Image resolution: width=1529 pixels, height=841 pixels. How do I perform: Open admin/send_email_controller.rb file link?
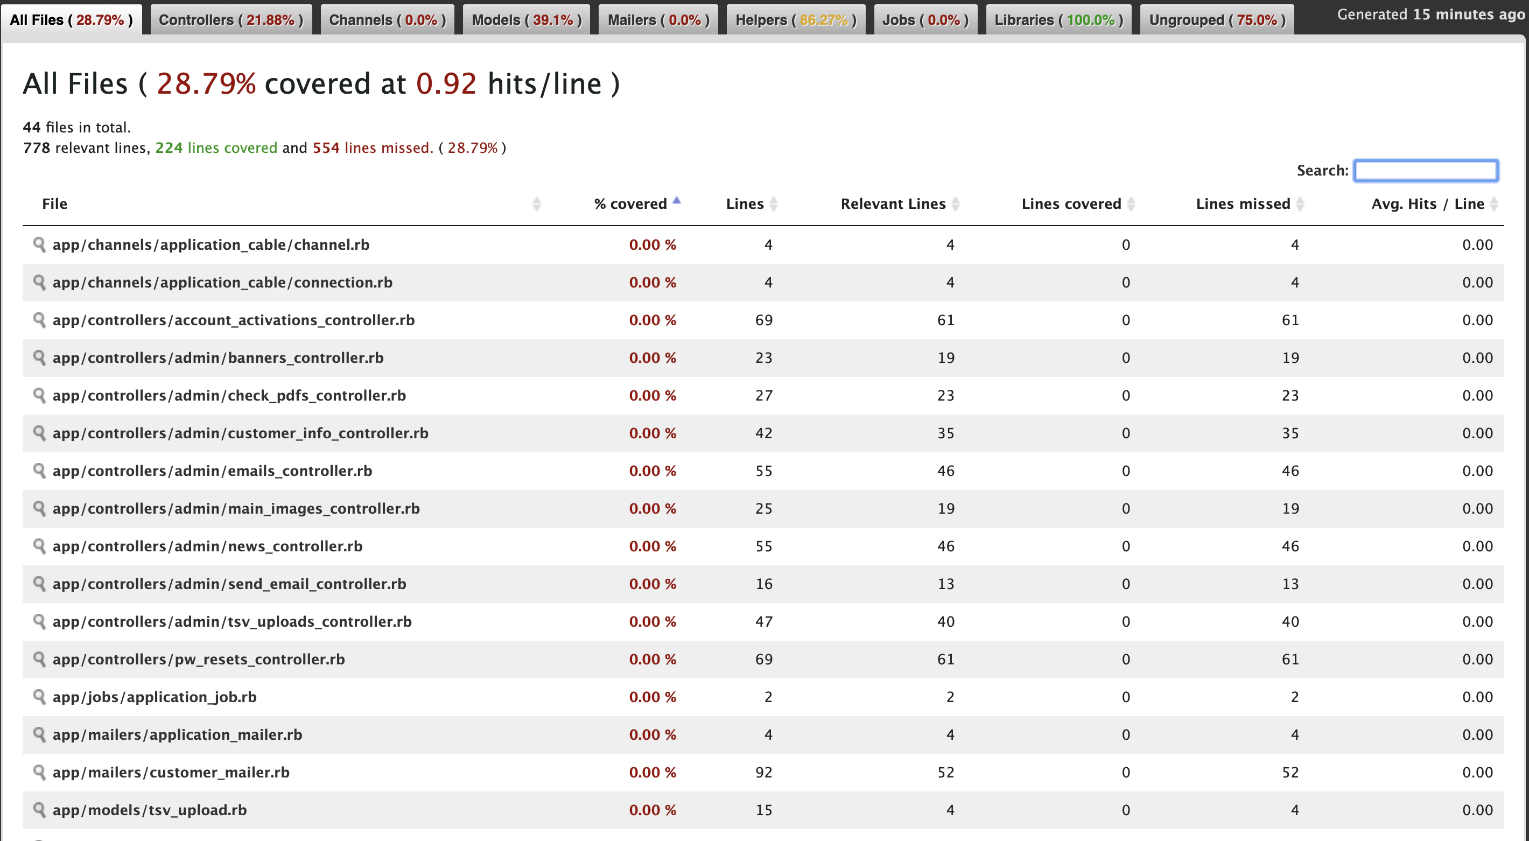coord(229,584)
